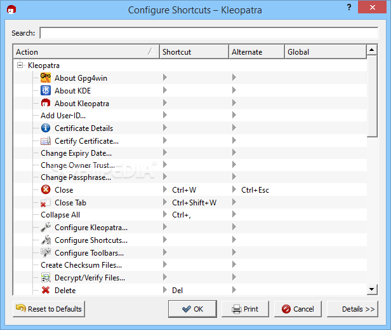Click the scrollbar up arrow

[x=372, y=50]
